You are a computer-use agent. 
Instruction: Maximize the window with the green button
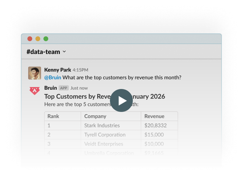pos(46,39)
